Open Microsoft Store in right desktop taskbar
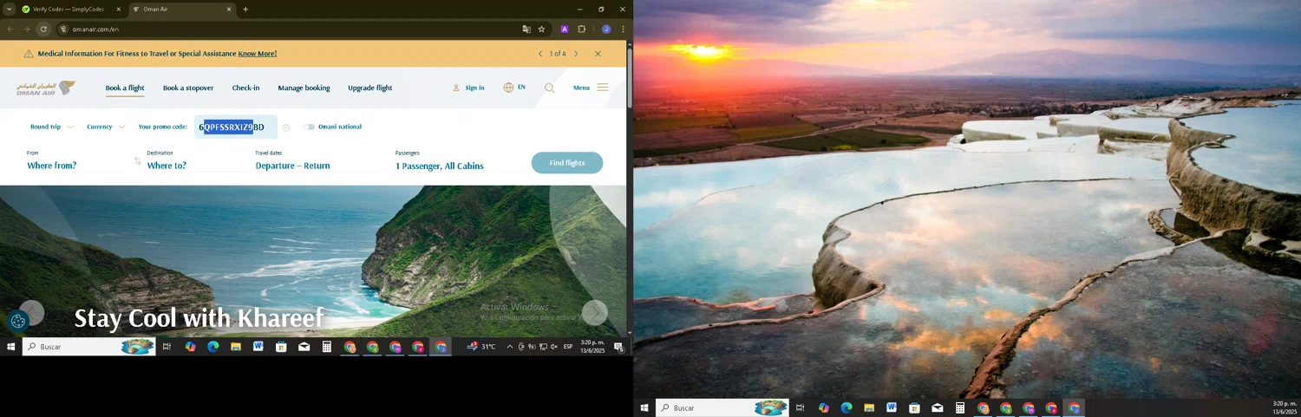The width and height of the screenshot is (1301, 417). pos(914,408)
